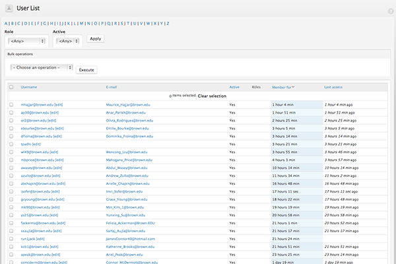Viewport: 396px width, 264px height.
Task: Open the run1jack user link
Action: click(x=28, y=239)
